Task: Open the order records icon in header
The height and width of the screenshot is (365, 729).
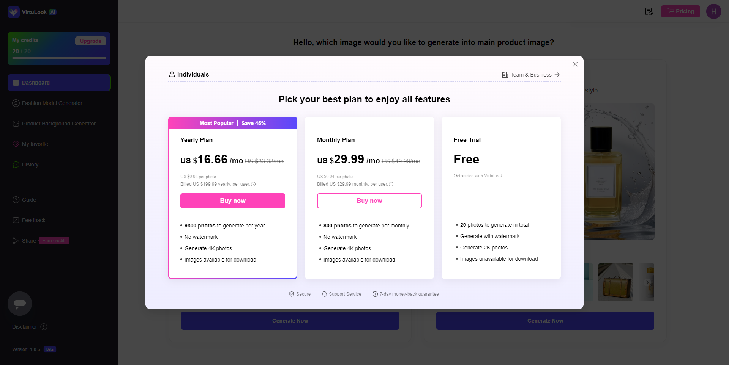Action: click(x=649, y=11)
